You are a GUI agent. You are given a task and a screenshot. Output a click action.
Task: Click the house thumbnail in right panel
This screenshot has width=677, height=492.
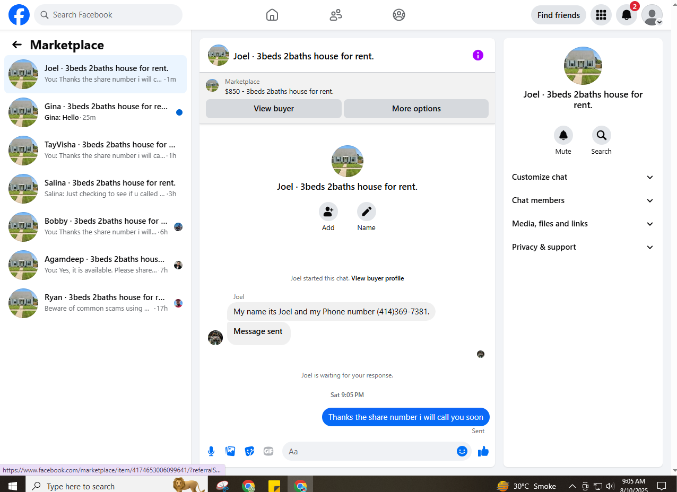pyautogui.click(x=583, y=66)
